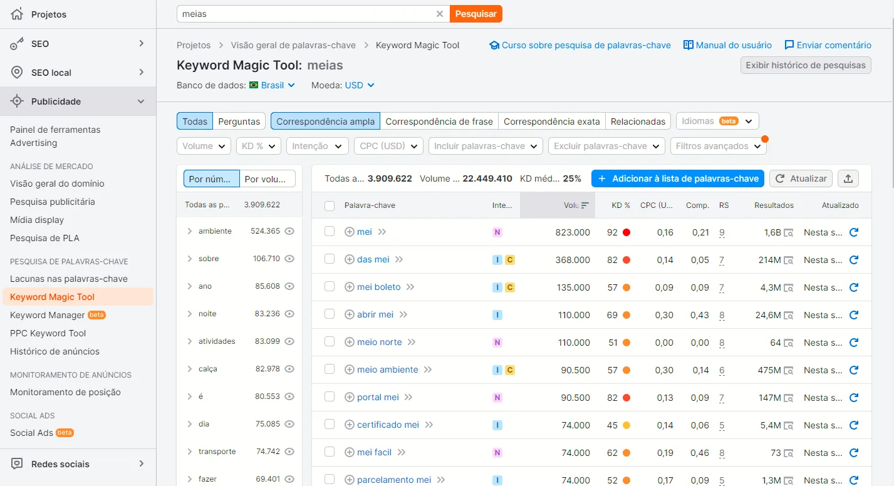Open the Filtros avançados dropdown
This screenshot has height=486, width=894.
[x=719, y=146]
